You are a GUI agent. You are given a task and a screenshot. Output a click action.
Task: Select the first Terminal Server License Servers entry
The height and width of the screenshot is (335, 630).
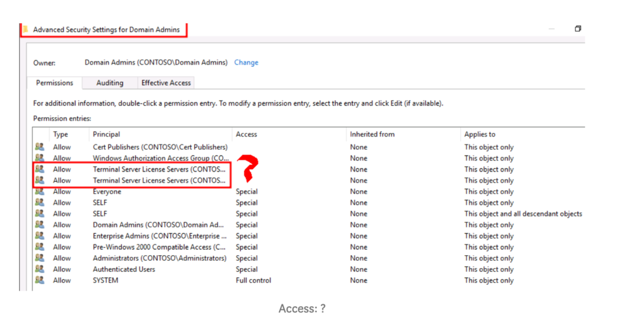click(159, 169)
